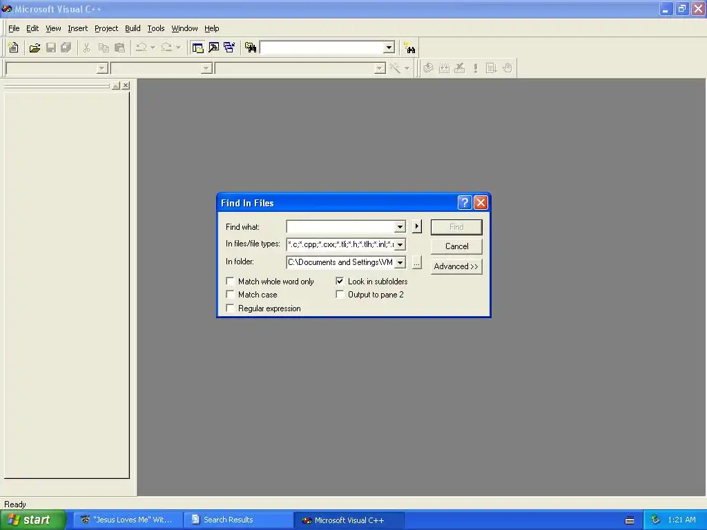Click the In files/file types text field

point(340,245)
